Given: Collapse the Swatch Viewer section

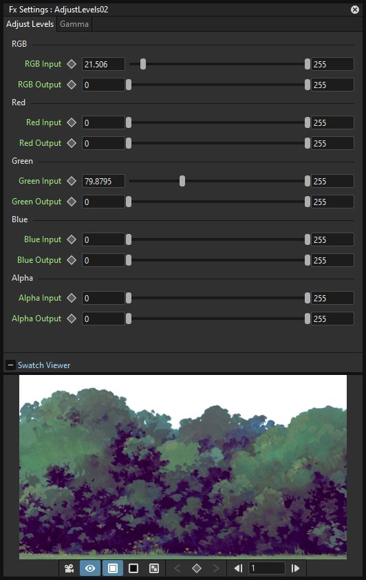Looking at the screenshot, I should click(11, 365).
